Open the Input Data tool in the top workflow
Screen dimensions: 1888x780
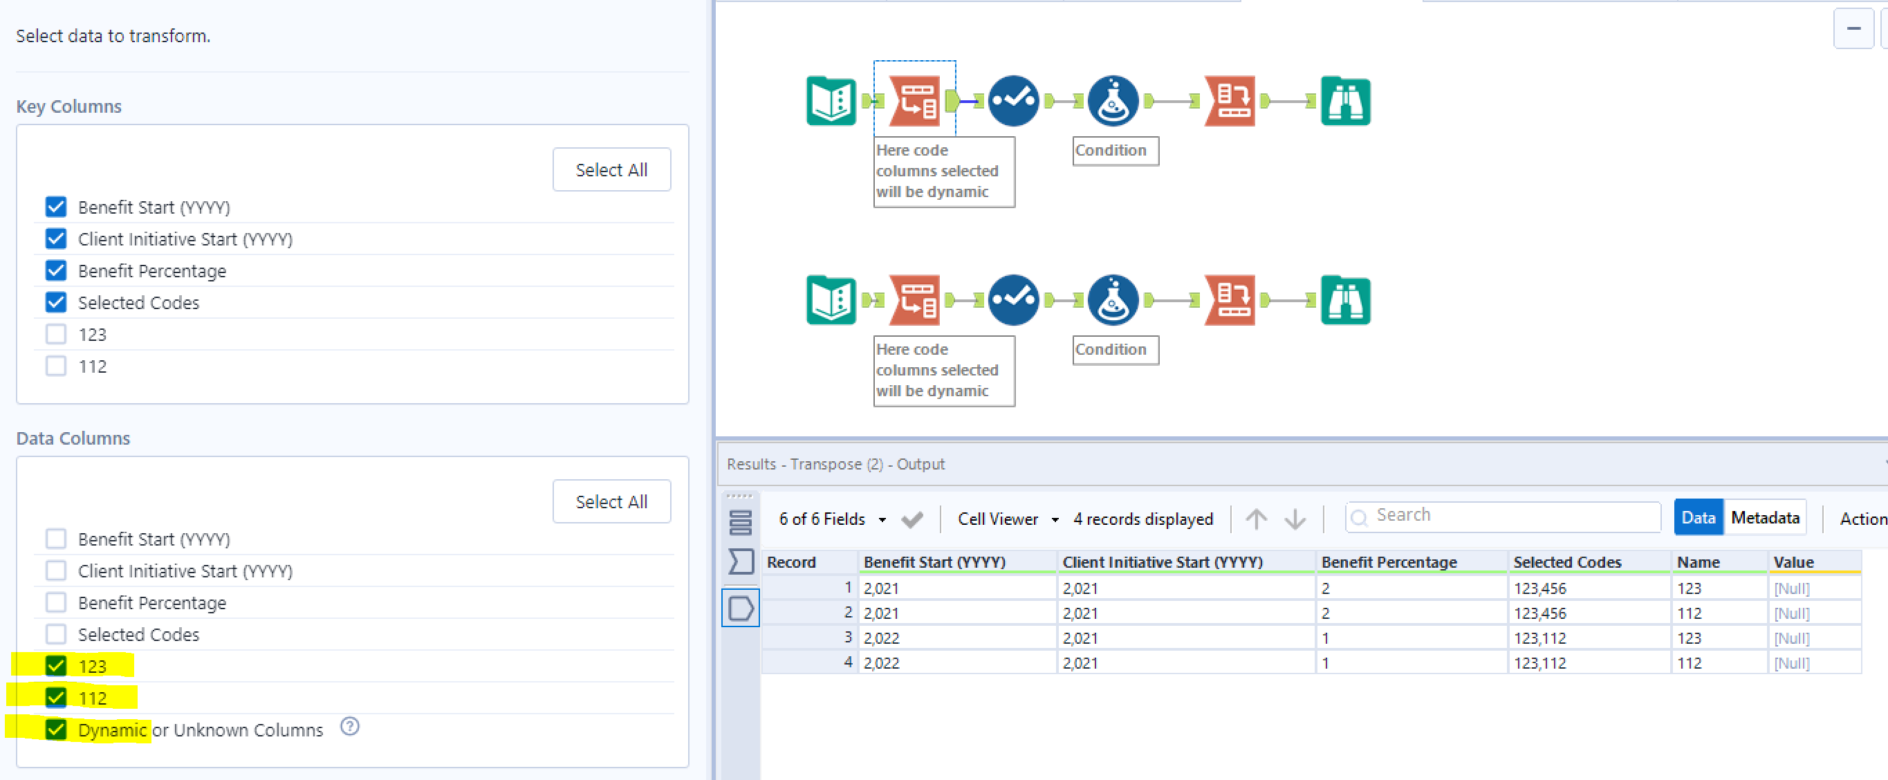click(831, 101)
